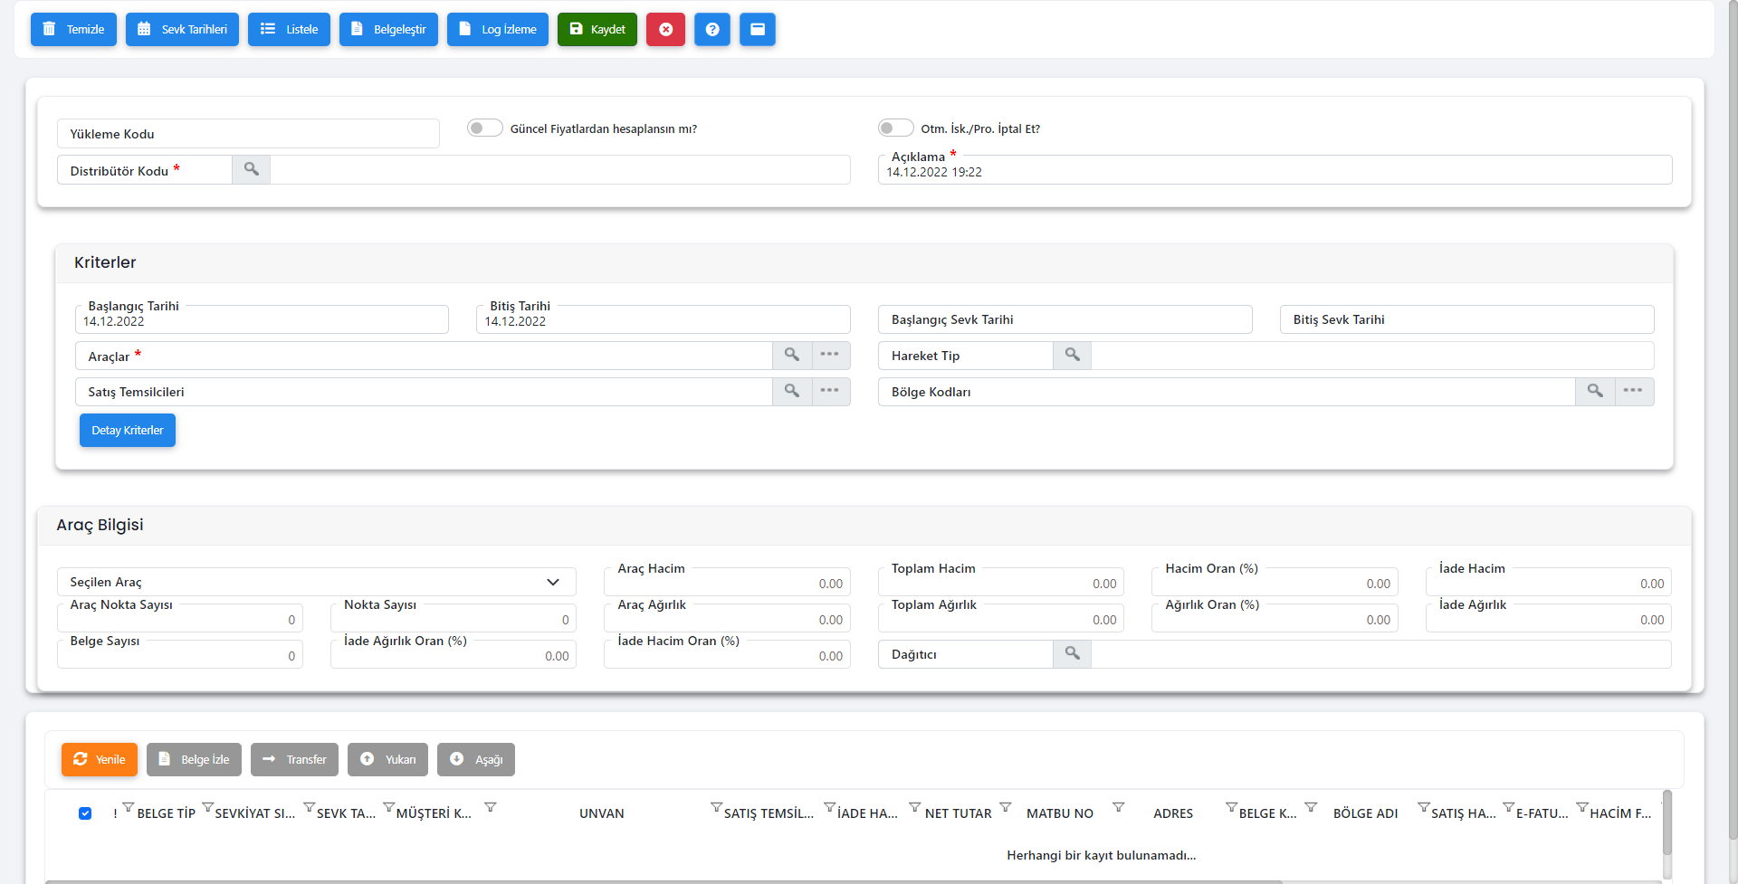Image resolution: width=1738 pixels, height=884 pixels.
Task: Click the Sevk Tarihleri toolbar button
Action: [182, 29]
